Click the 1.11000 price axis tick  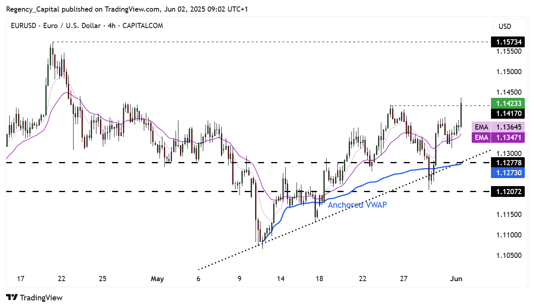509,235
